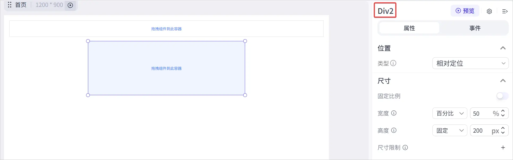Open the 相对定位 type dropdown
The width and height of the screenshot is (513, 160).
point(470,63)
